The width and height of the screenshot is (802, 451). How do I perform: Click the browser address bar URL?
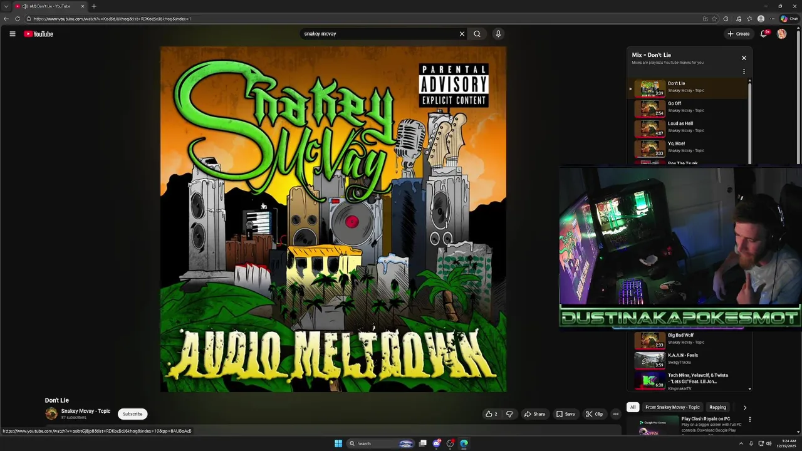pyautogui.click(x=113, y=19)
